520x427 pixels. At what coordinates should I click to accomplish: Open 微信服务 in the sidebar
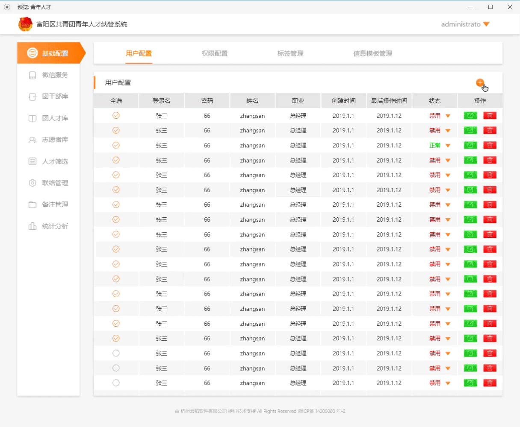pos(48,75)
